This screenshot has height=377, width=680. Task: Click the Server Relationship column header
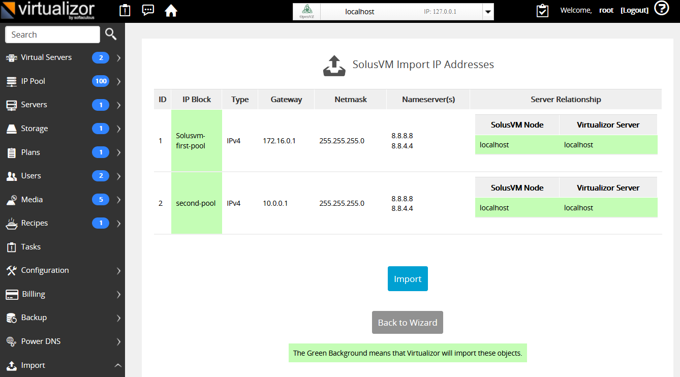point(566,100)
